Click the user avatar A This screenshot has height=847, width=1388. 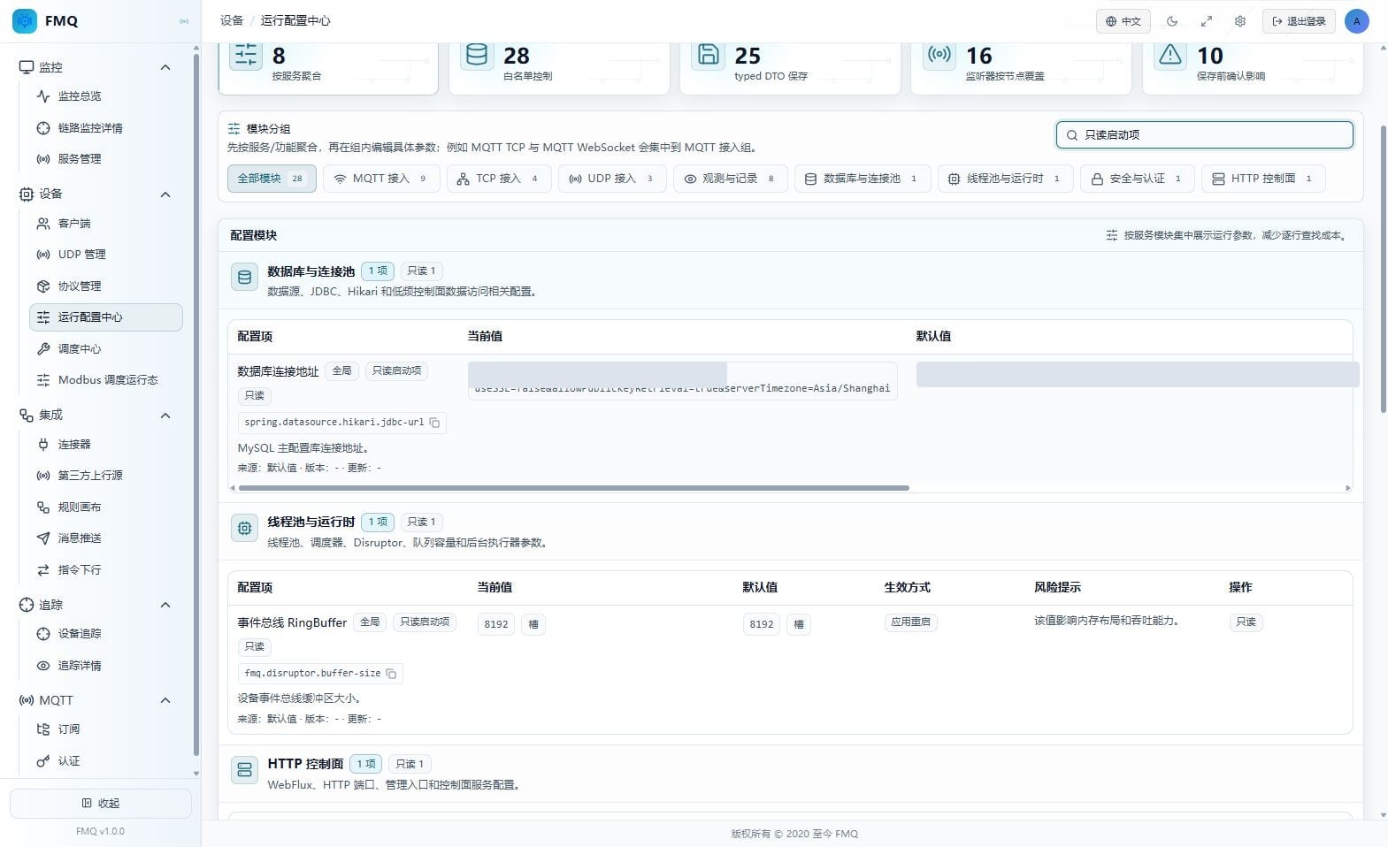(1356, 21)
